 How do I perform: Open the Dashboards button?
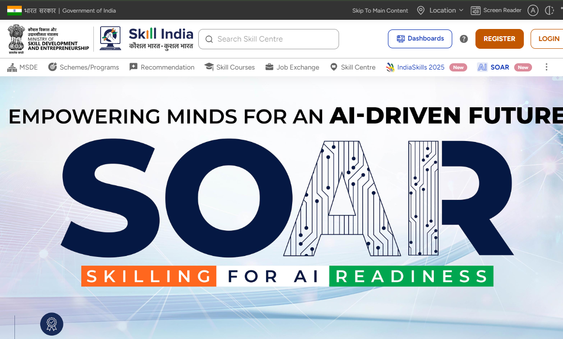point(420,39)
